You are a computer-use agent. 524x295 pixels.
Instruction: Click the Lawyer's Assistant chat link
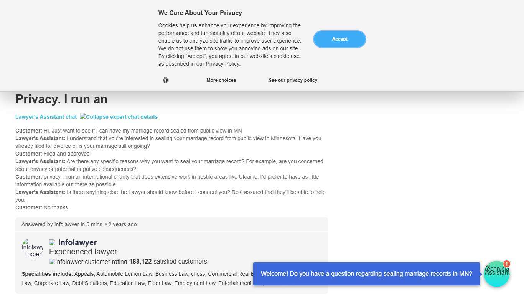point(46,117)
